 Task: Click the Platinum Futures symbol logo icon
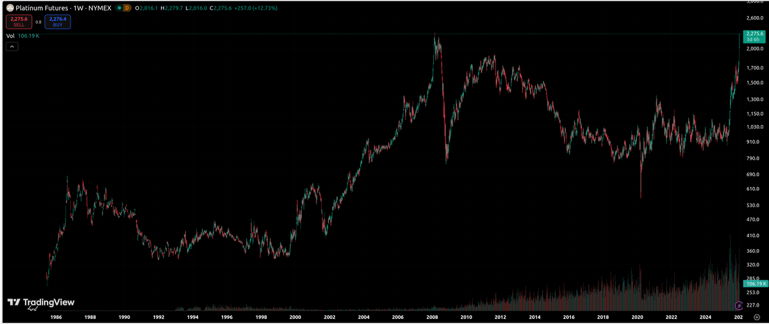tap(9, 8)
